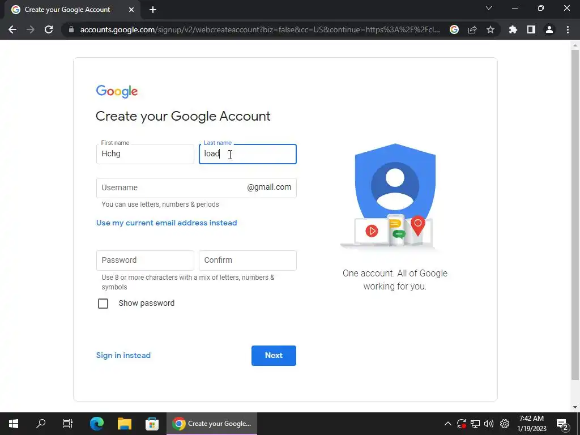Minimize the Chrome window
The width and height of the screenshot is (580, 435).
[514, 8]
